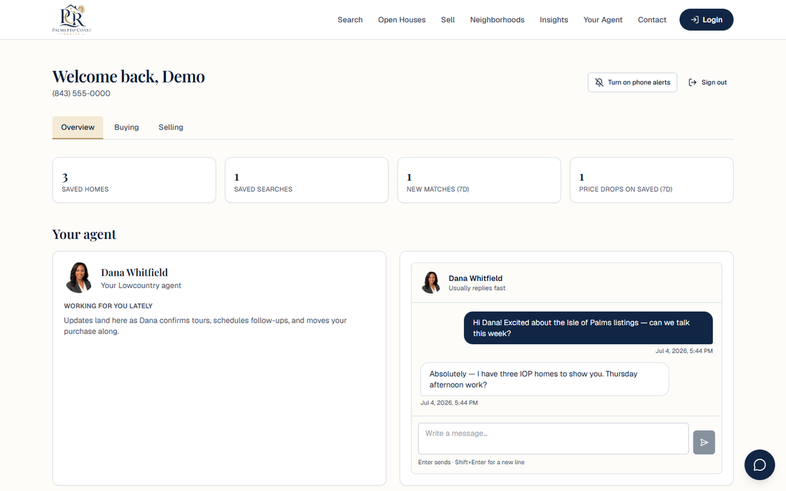Open the Contact nav link
786x491 pixels.
point(652,20)
